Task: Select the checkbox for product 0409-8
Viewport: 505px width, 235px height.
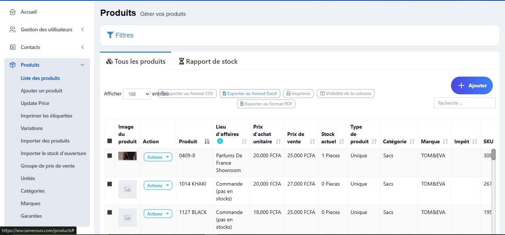Action: (109, 156)
